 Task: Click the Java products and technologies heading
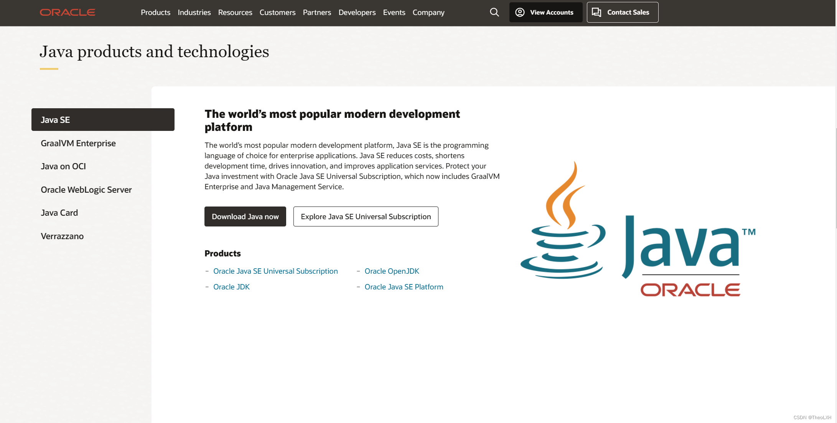[154, 51]
